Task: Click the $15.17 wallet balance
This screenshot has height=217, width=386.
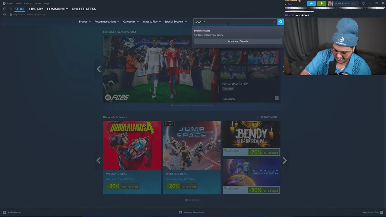Action: [x=354, y=4]
